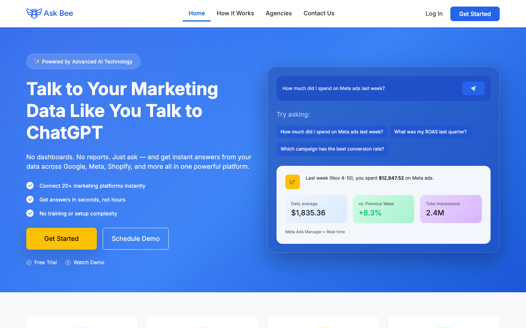Click the vs. Previous Week +8.3% card
Image resolution: width=526 pixels, height=328 pixels.
[384, 209]
